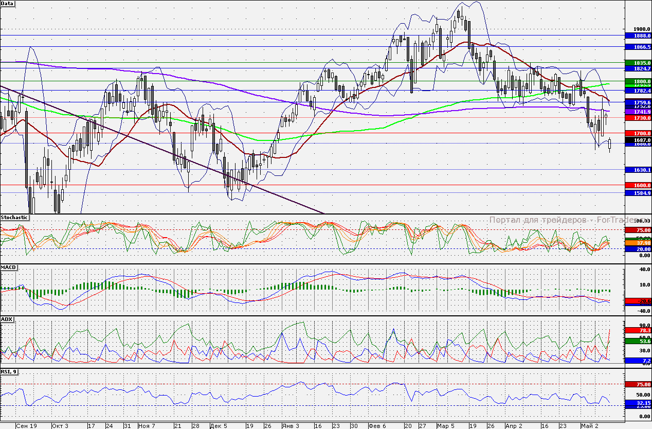652x429 pixels.
Task: Select the 32.15 RSI value tag
Action: (638, 403)
